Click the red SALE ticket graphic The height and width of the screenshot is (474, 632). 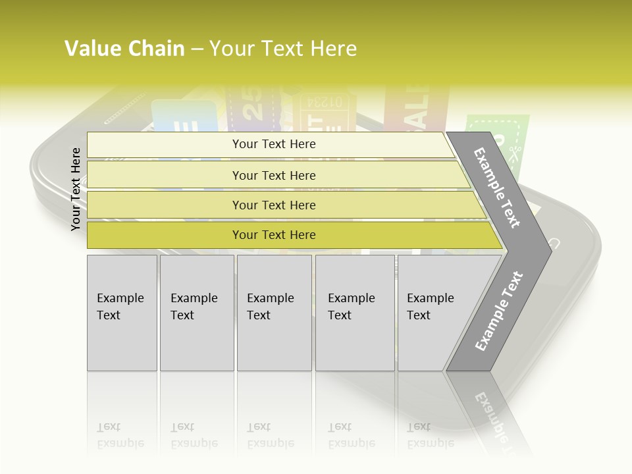416,109
